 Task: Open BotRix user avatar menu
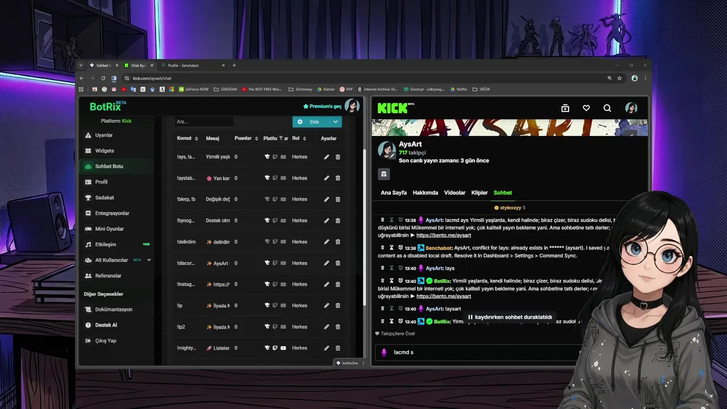352,106
